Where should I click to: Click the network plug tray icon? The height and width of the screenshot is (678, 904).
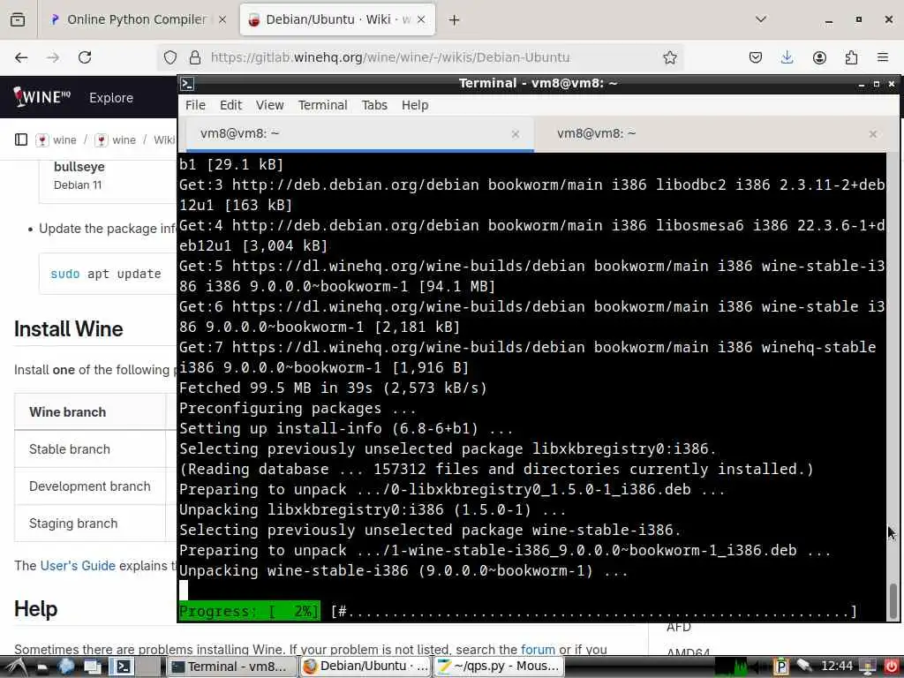click(804, 667)
